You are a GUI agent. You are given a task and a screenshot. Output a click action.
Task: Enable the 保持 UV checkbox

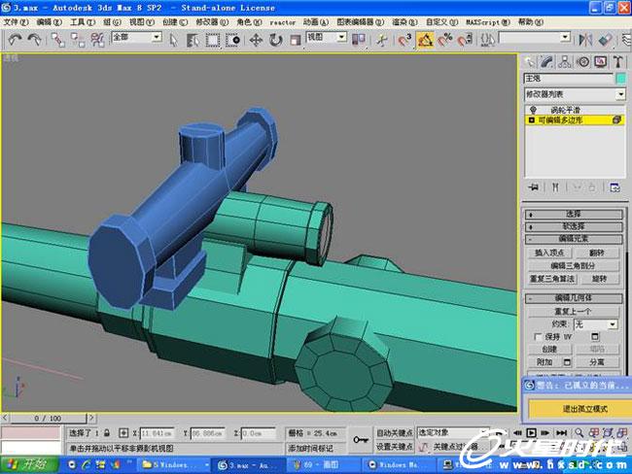point(538,337)
